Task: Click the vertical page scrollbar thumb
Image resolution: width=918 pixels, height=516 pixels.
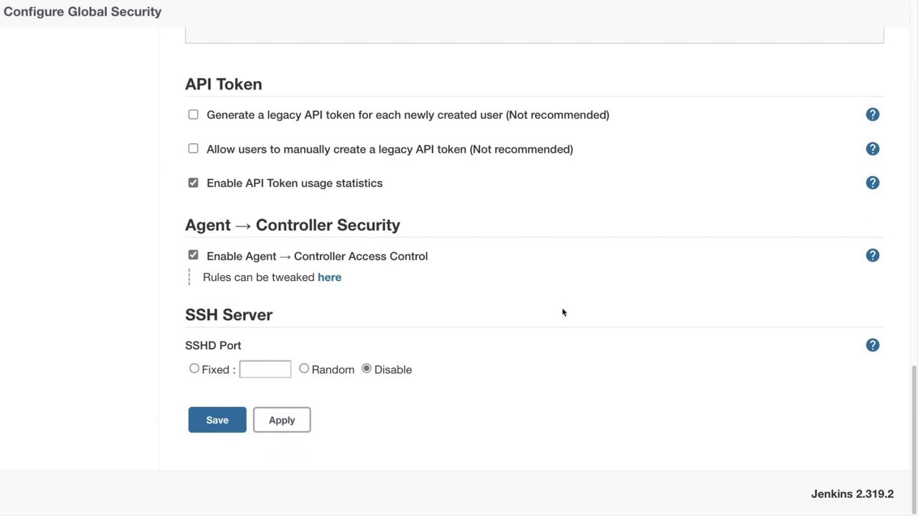Action: (914, 414)
